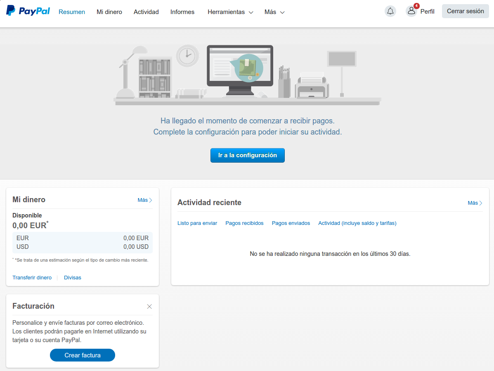
Task: Click the EUR balance row
Action: [83, 238]
